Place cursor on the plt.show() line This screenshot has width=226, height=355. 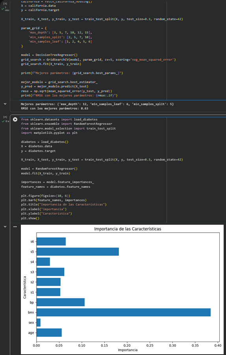coord(30,218)
